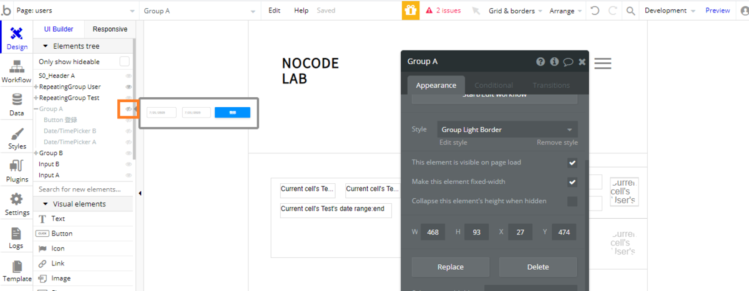Screen dimensions: 749x291
Task: Switch to the Transitions tab
Action: click(551, 85)
